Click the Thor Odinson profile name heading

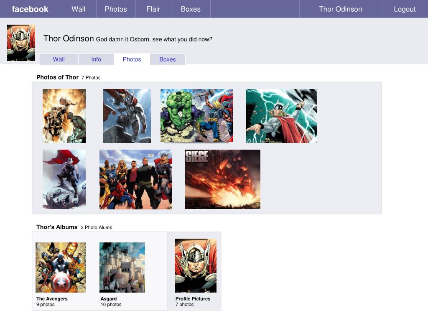69,38
